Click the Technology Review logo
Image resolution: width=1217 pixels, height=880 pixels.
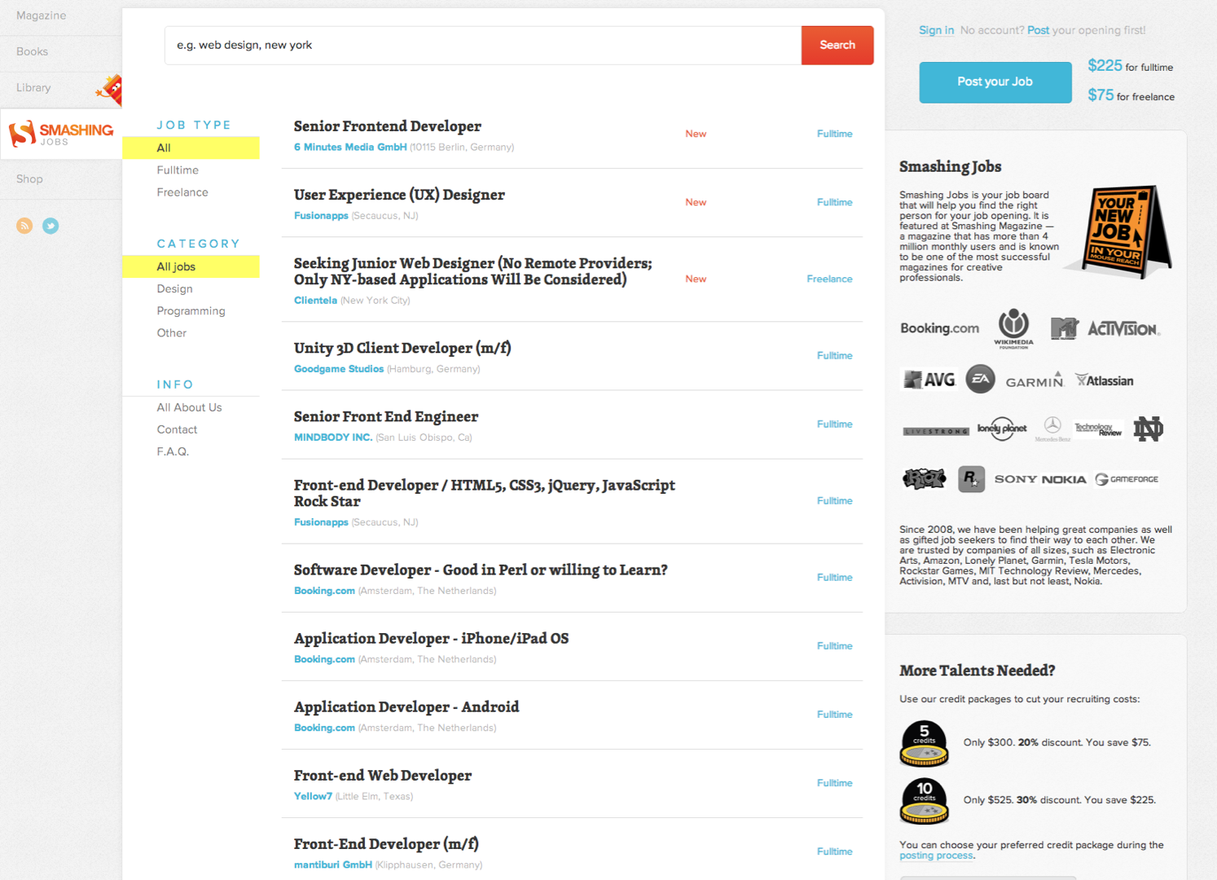1098,429
